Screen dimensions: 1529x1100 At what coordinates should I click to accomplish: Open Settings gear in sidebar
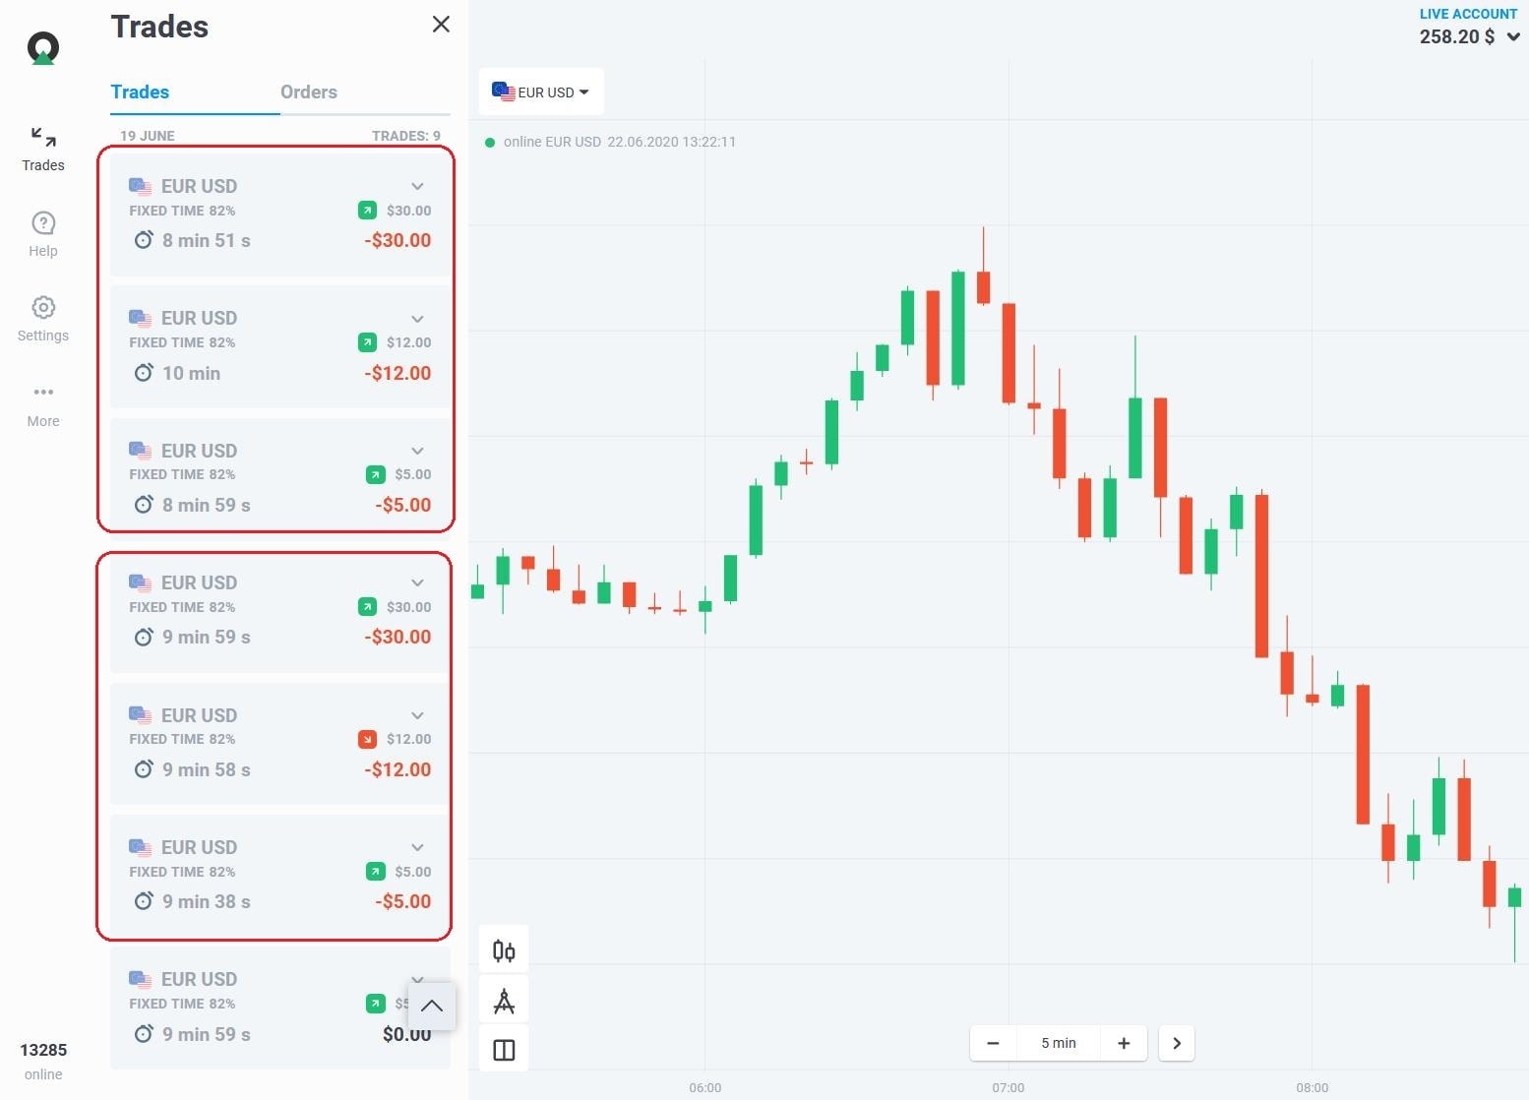(x=43, y=319)
